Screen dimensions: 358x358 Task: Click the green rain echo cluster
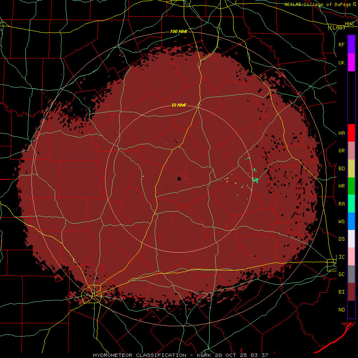[255, 180]
